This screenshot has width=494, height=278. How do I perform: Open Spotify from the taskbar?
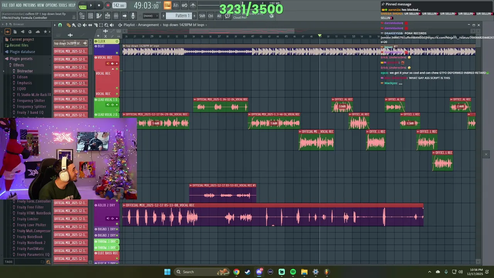point(293,272)
